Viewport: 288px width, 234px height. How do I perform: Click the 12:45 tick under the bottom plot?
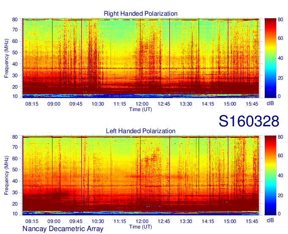click(164, 221)
